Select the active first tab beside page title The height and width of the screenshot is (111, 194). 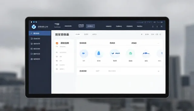[78, 34]
